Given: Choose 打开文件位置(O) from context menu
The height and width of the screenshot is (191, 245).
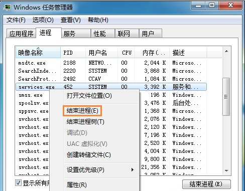Looking at the screenshot, I should (89, 96).
